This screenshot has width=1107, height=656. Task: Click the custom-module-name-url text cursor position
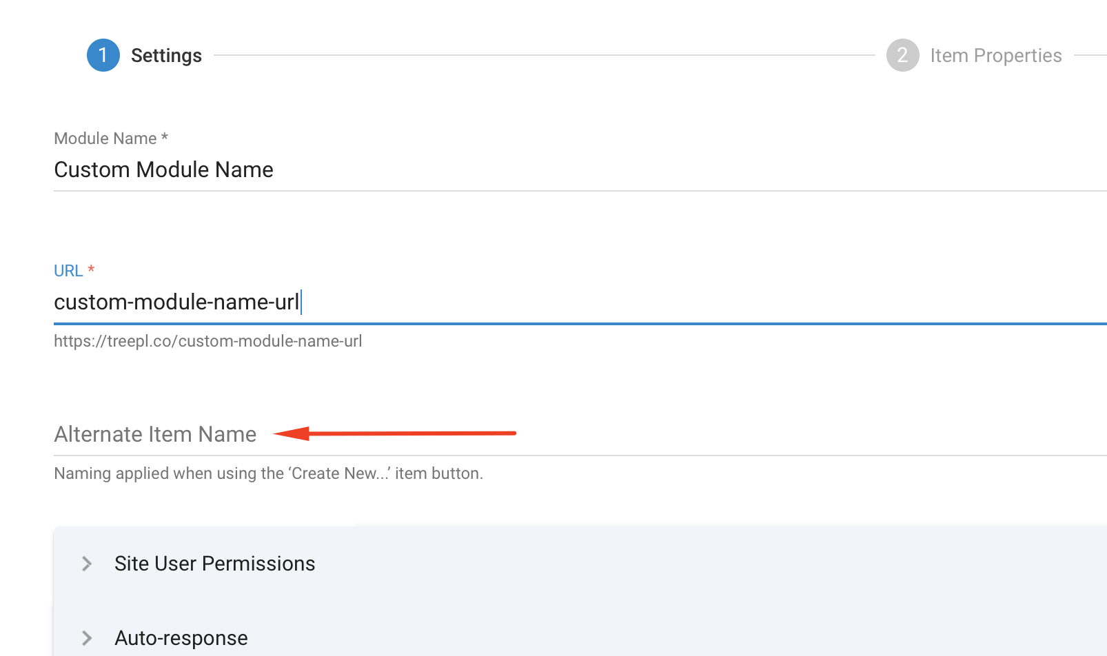tap(303, 302)
